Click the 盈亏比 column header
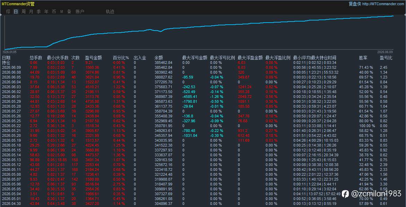 point(386,58)
